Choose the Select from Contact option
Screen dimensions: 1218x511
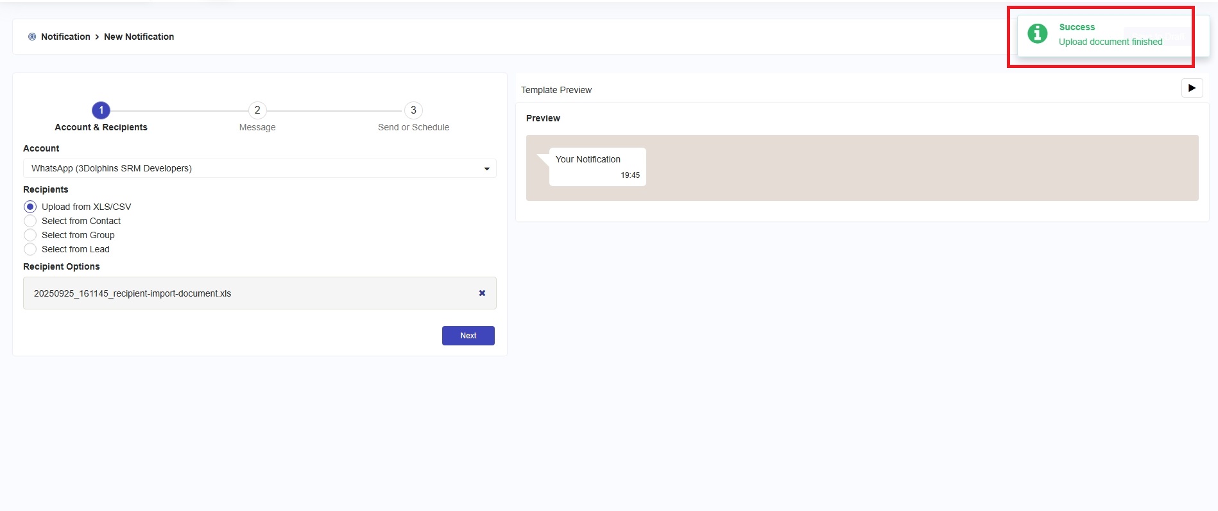30,221
